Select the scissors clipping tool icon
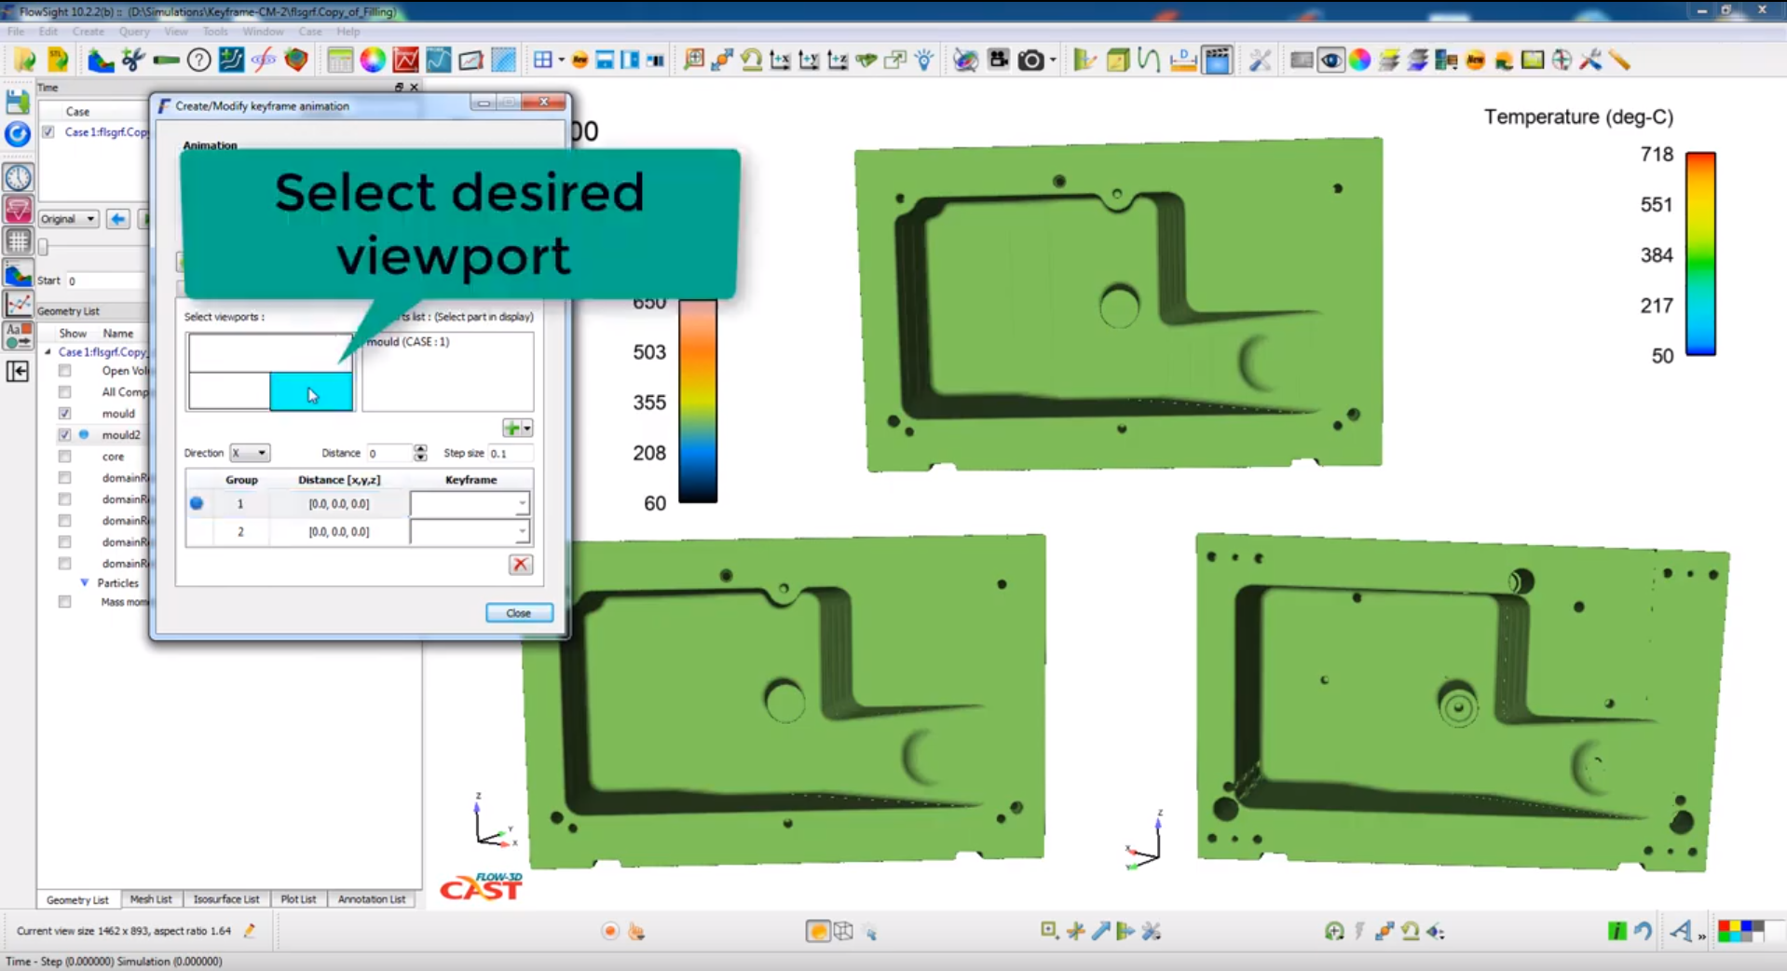Image resolution: width=1787 pixels, height=971 pixels. point(133,61)
